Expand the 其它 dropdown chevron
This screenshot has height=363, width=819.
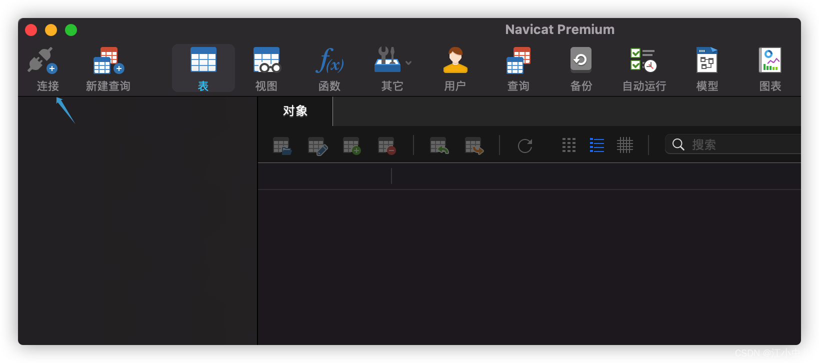(408, 63)
